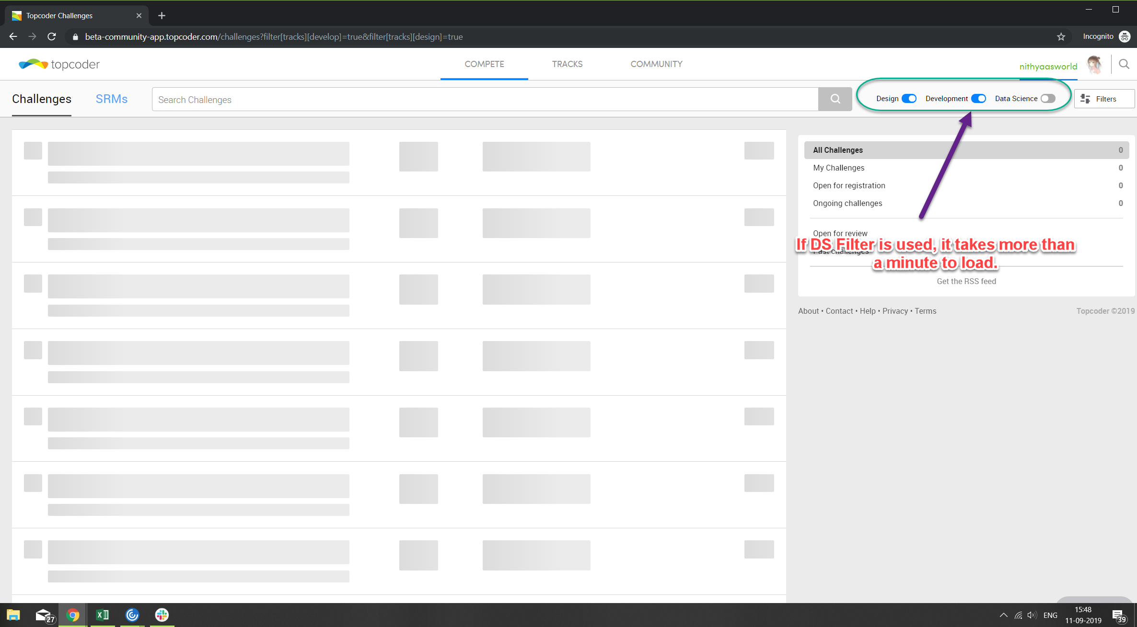
Task: Enable the Data Science track switch
Action: click(x=1048, y=99)
